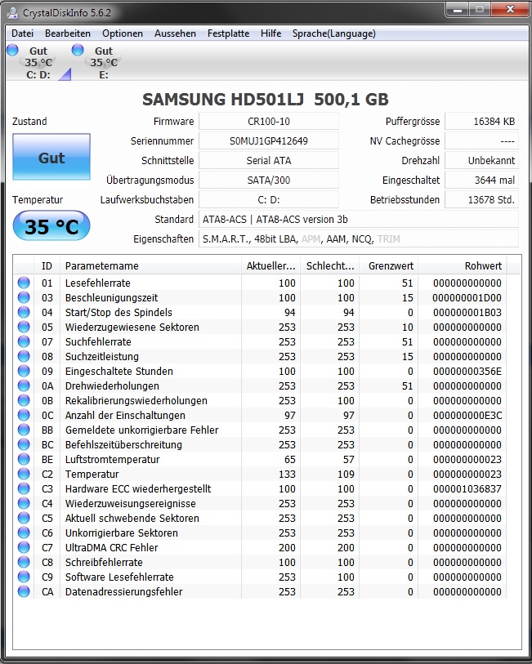Click status orb of Befehlszeitüberschreitung row
The height and width of the screenshot is (664, 532).
pyautogui.click(x=24, y=444)
